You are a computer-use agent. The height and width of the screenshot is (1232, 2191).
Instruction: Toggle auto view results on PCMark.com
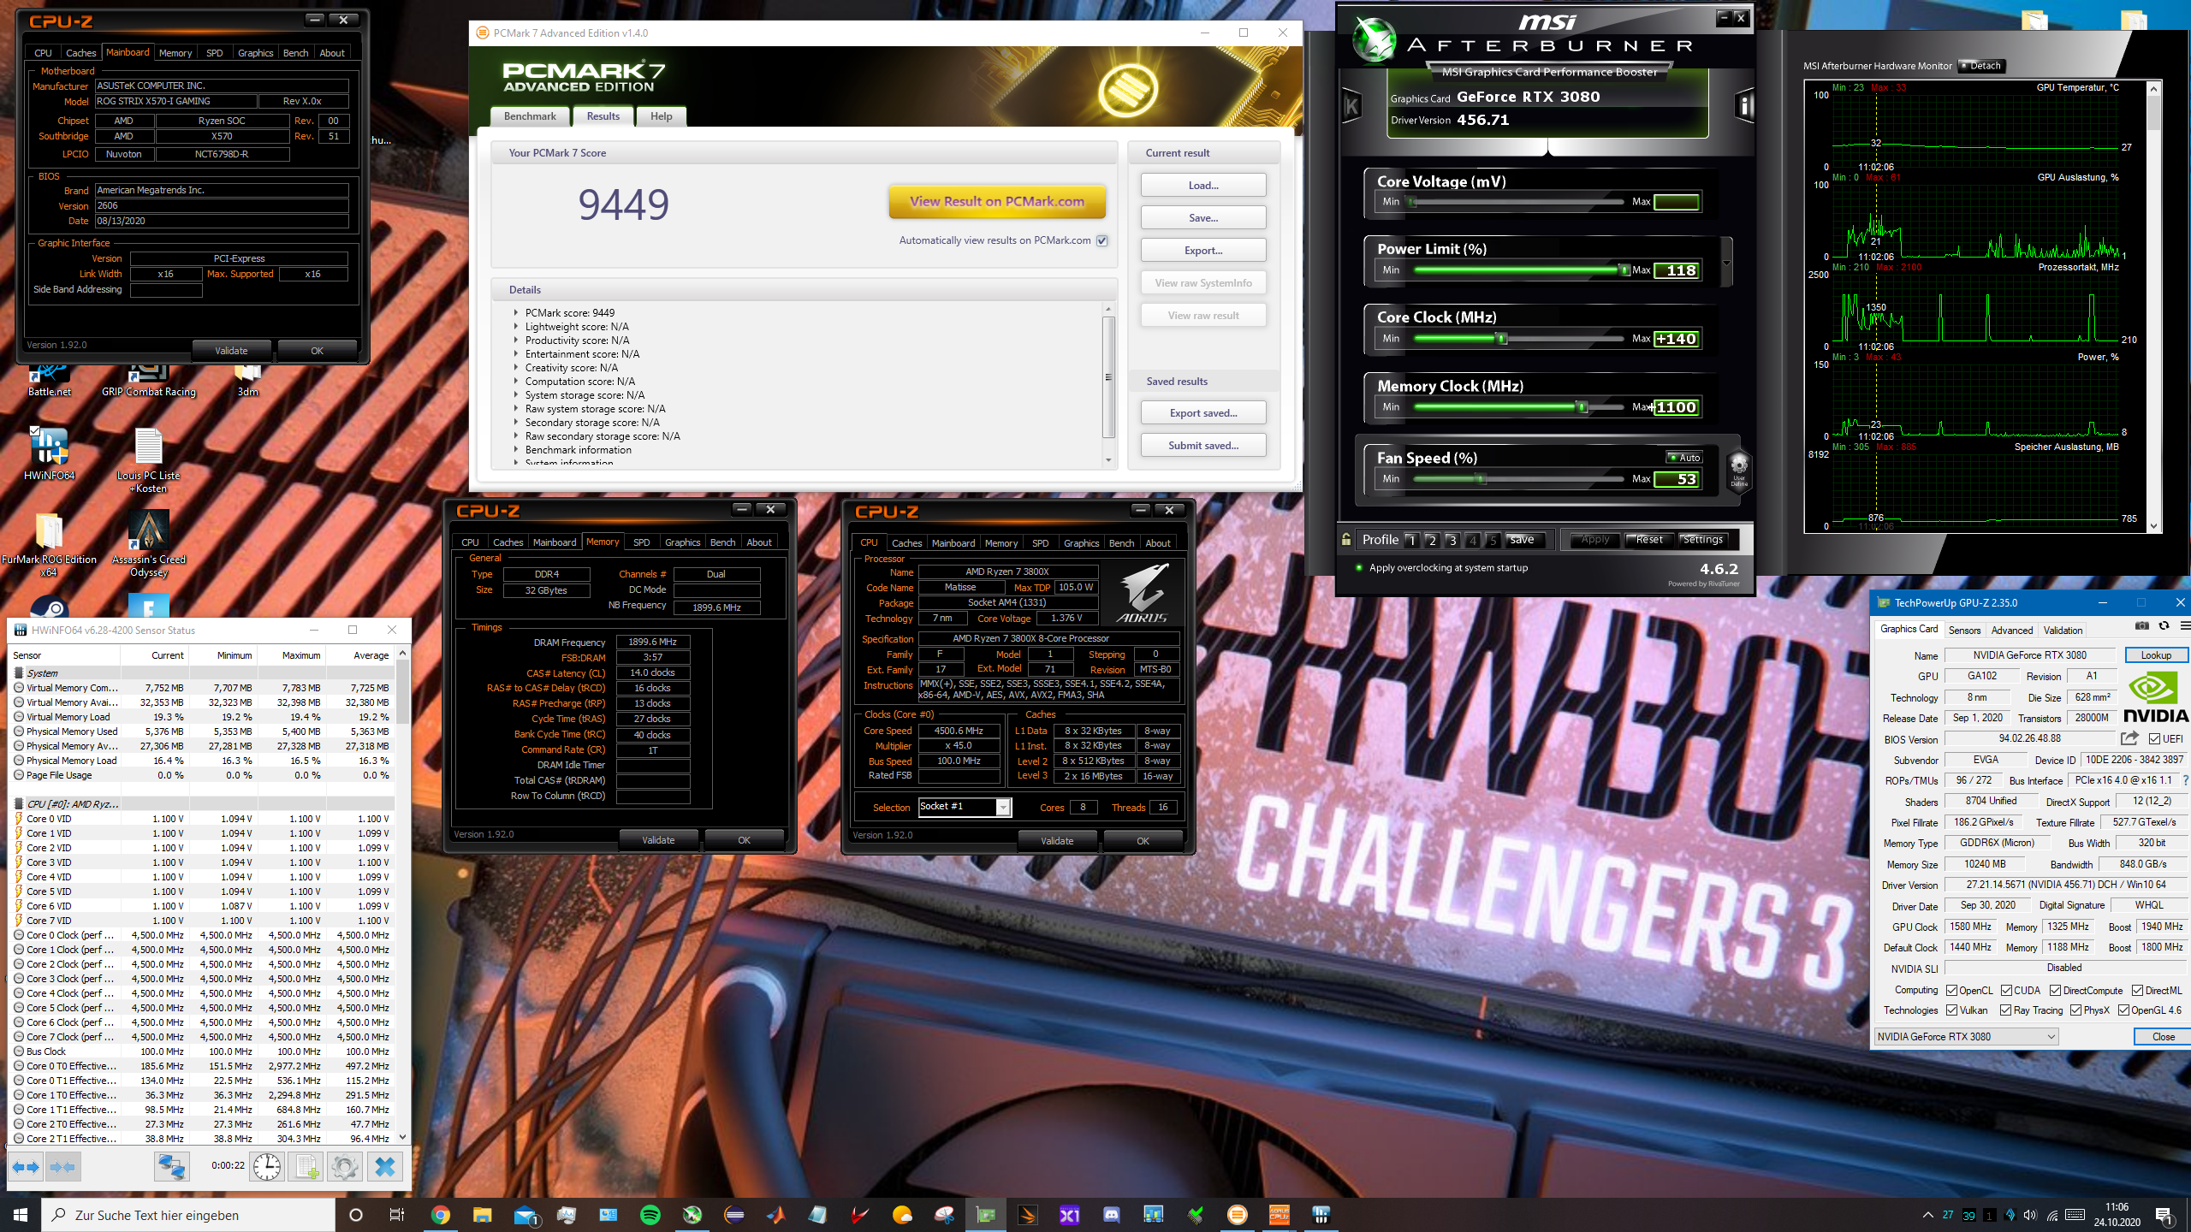coord(1102,240)
